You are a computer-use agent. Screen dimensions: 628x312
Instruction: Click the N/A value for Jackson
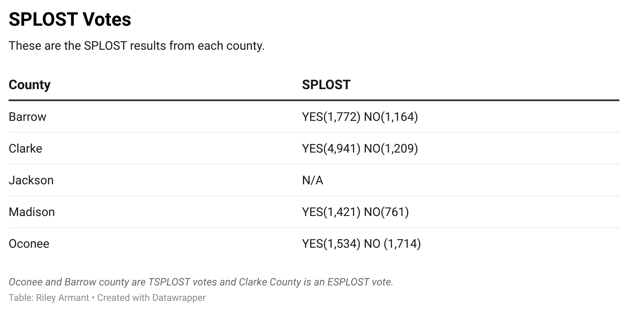click(312, 180)
